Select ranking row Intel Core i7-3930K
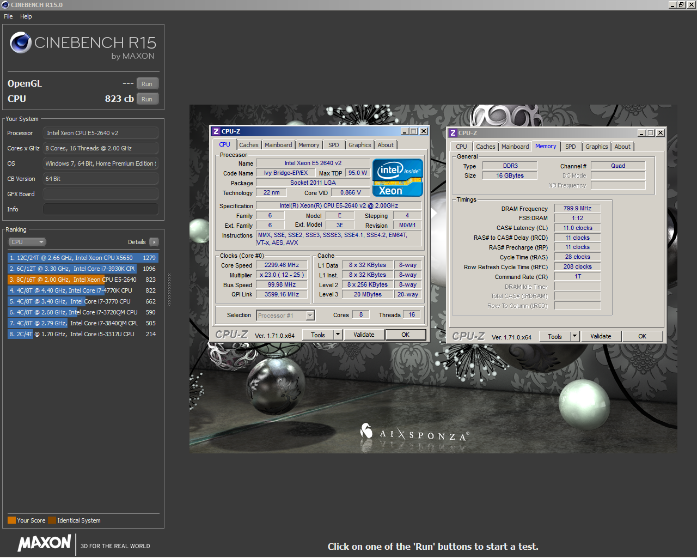 [83, 269]
